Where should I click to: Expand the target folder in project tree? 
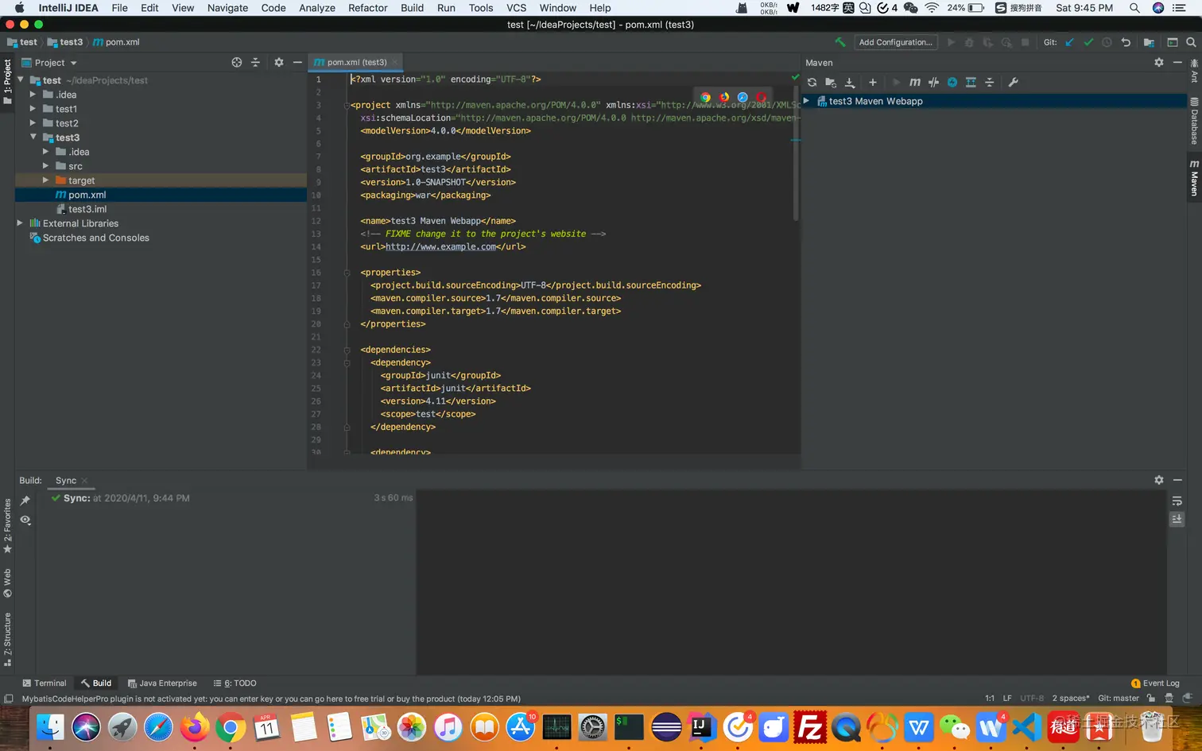(45, 180)
